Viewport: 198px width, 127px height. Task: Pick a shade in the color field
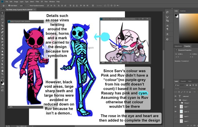[x=188, y=28]
